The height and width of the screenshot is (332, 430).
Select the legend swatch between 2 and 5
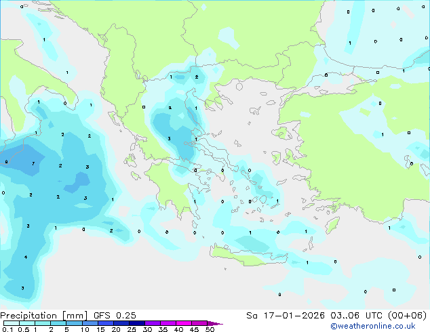58,323
